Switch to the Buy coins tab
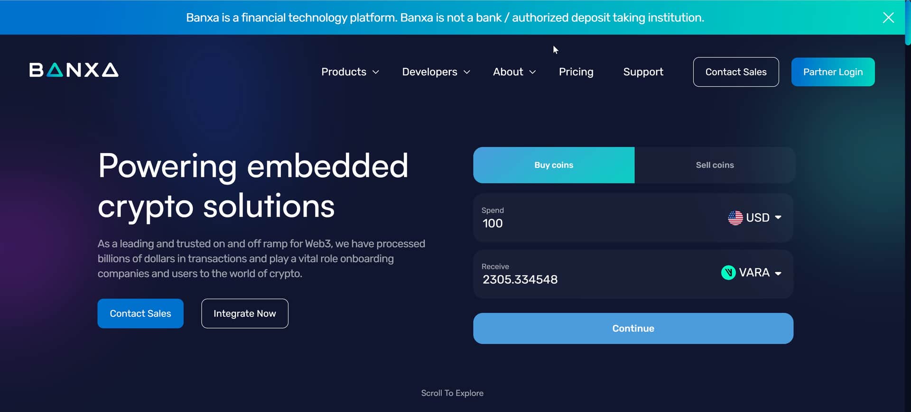The width and height of the screenshot is (911, 412). (553, 165)
